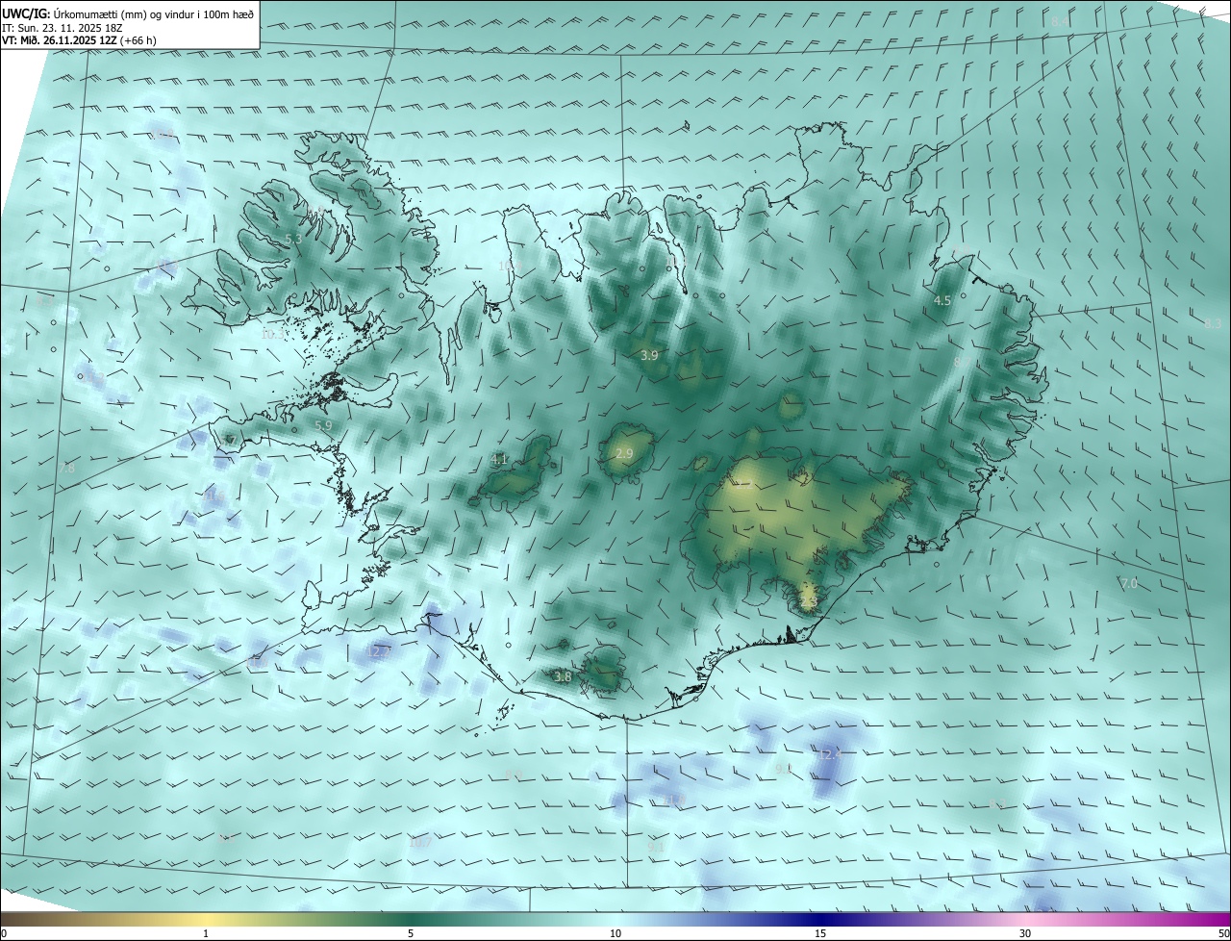Click the 8.3 value at the eastern edge
Viewport: 1231px width, 941px height.
(1213, 324)
